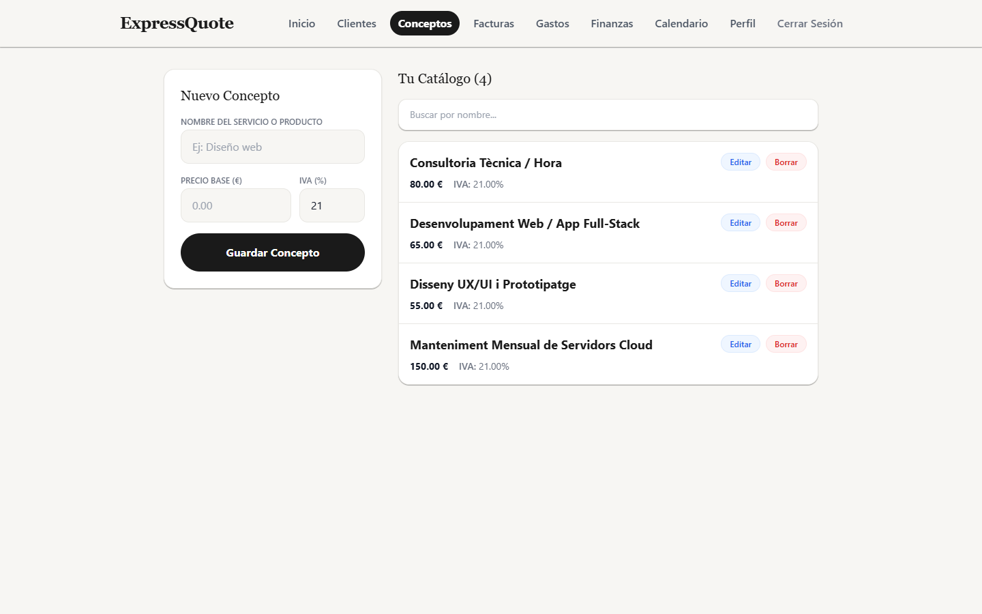Screen dimensions: 982x614
Task: Click the Buscar por nombre search box
Action: pos(608,115)
